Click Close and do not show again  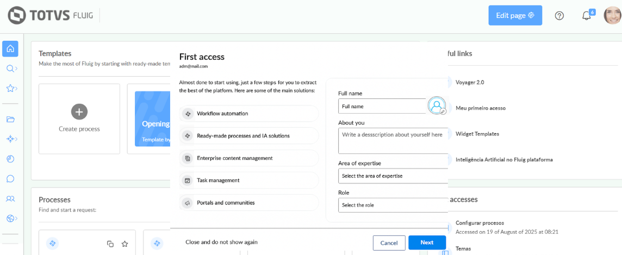[x=221, y=242]
